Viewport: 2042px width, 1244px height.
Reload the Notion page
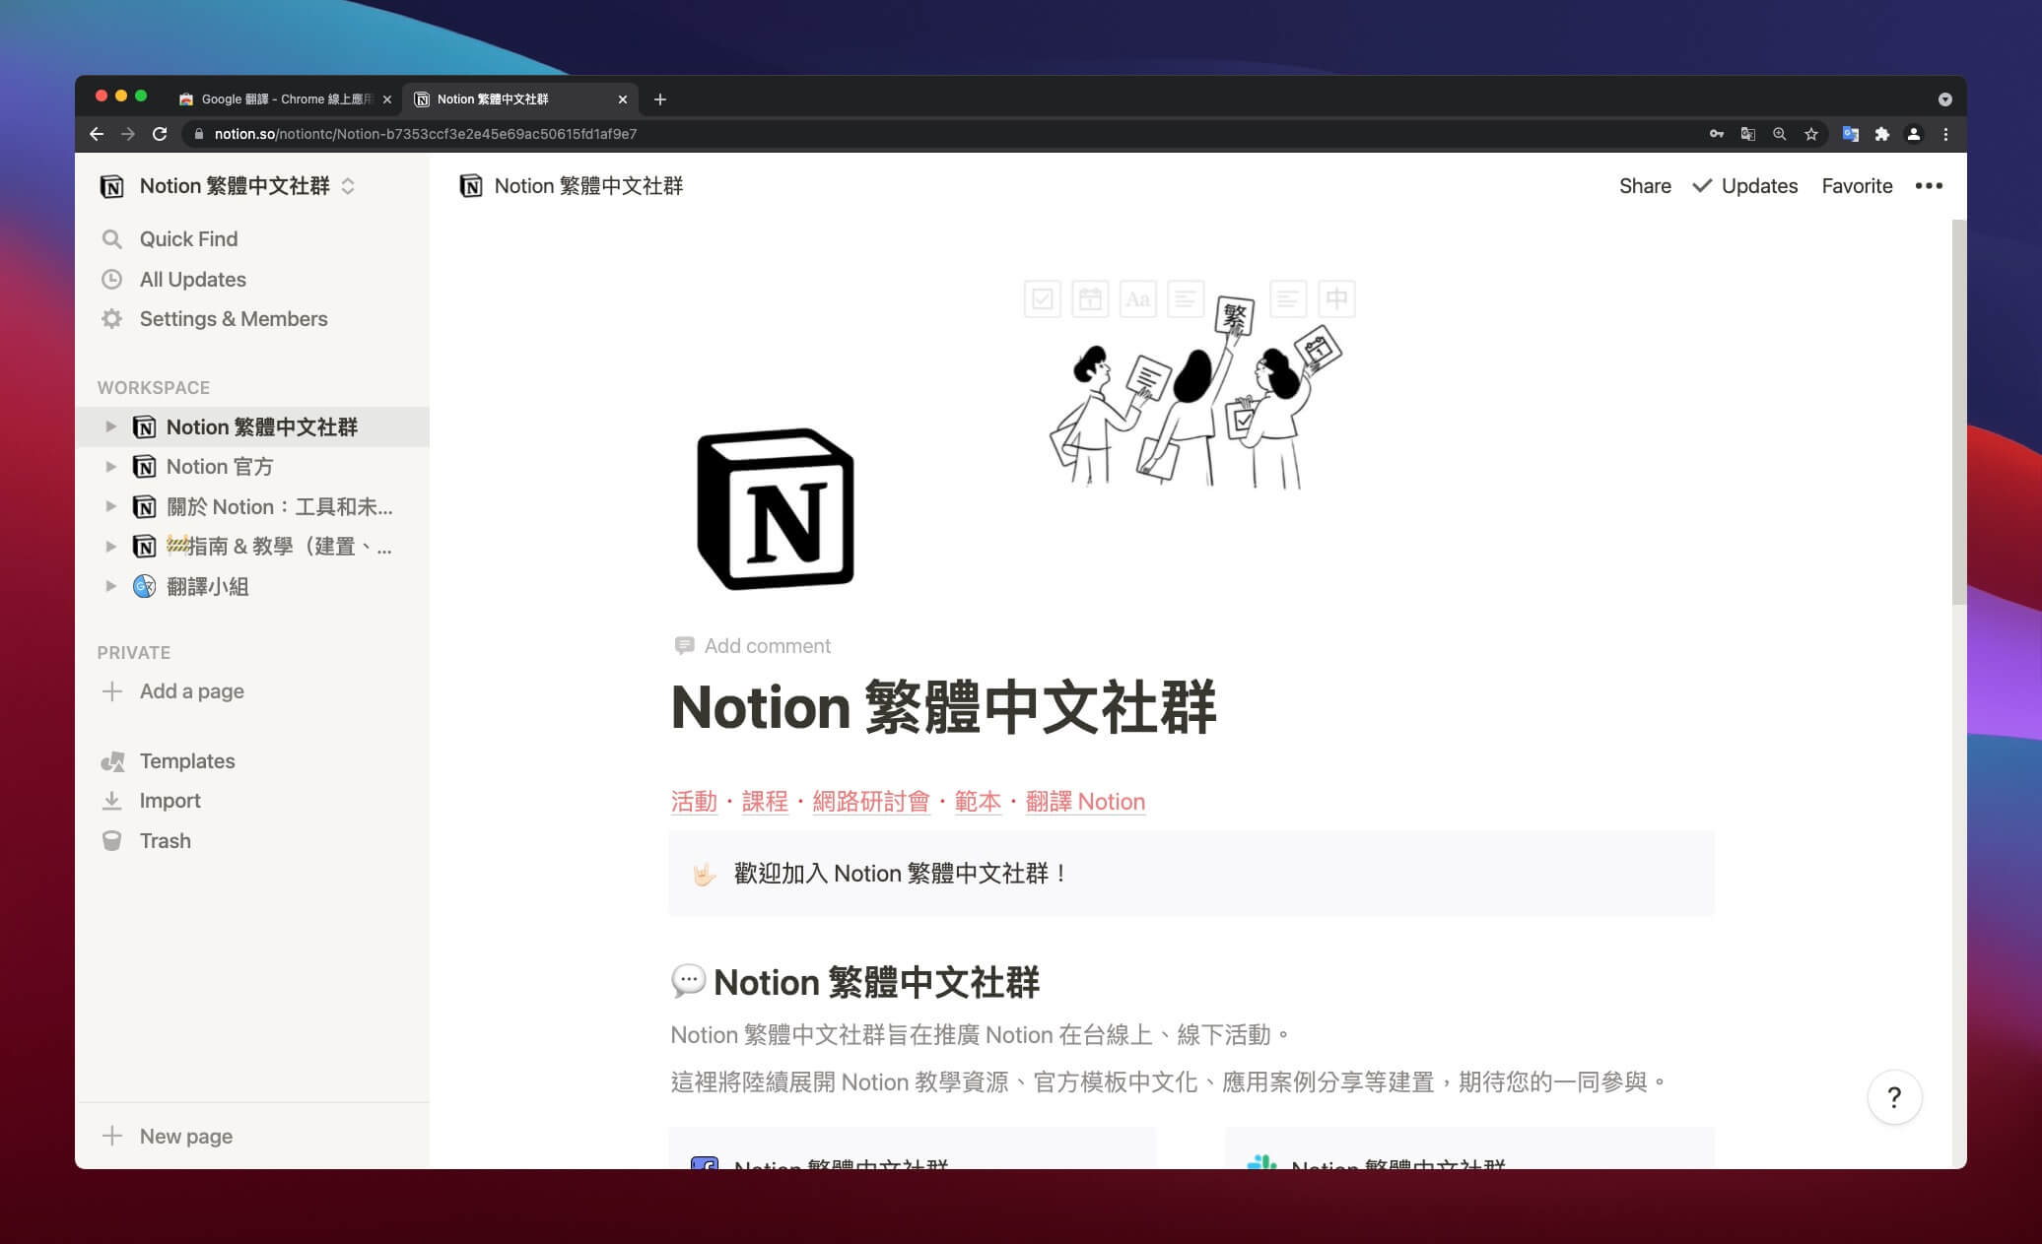pyautogui.click(x=160, y=134)
